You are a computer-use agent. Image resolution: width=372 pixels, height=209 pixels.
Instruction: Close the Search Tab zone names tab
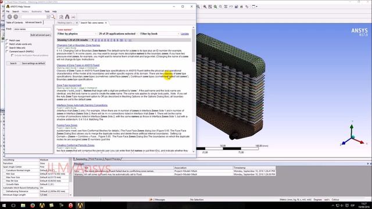(x=106, y=23)
